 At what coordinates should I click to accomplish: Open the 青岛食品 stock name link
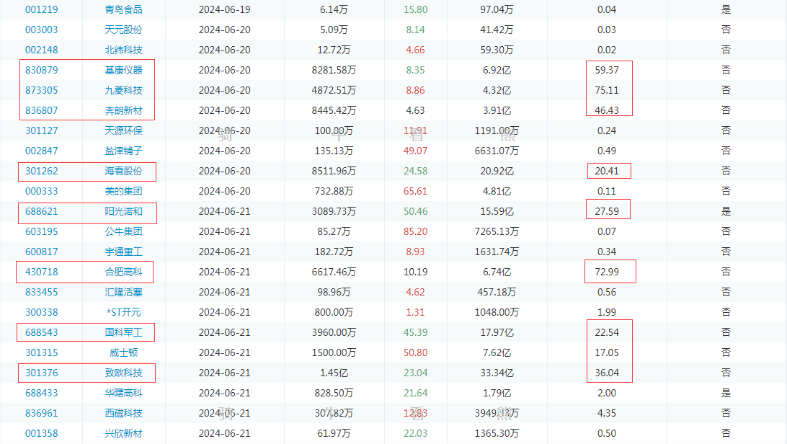tap(123, 9)
